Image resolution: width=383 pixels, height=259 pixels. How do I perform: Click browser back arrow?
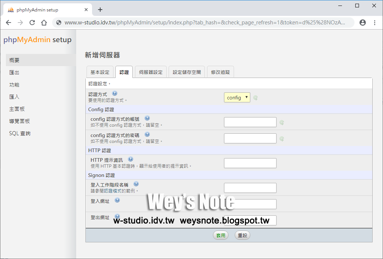(9, 23)
